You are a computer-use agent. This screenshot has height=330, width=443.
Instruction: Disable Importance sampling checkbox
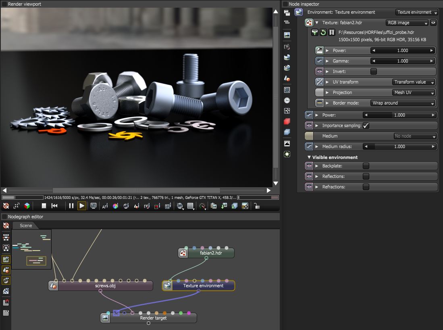point(366,125)
